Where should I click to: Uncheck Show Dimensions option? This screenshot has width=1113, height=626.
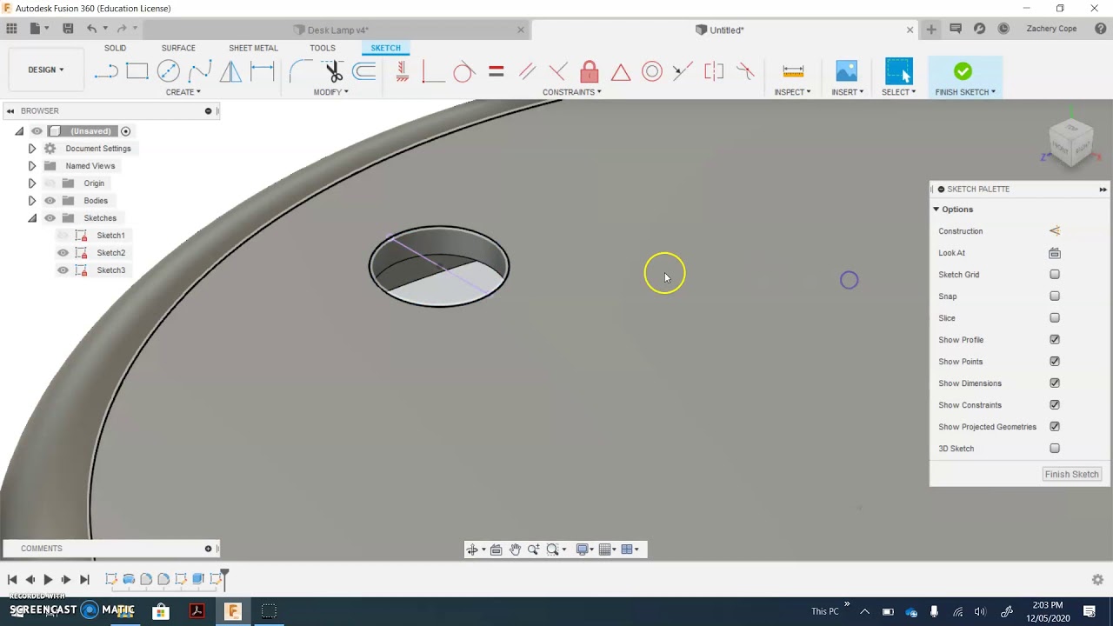[1055, 383]
